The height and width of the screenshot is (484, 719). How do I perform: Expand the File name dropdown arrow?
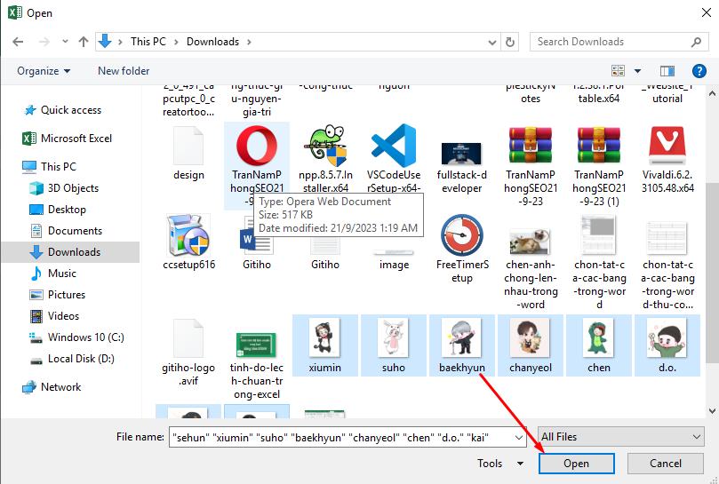(519, 437)
